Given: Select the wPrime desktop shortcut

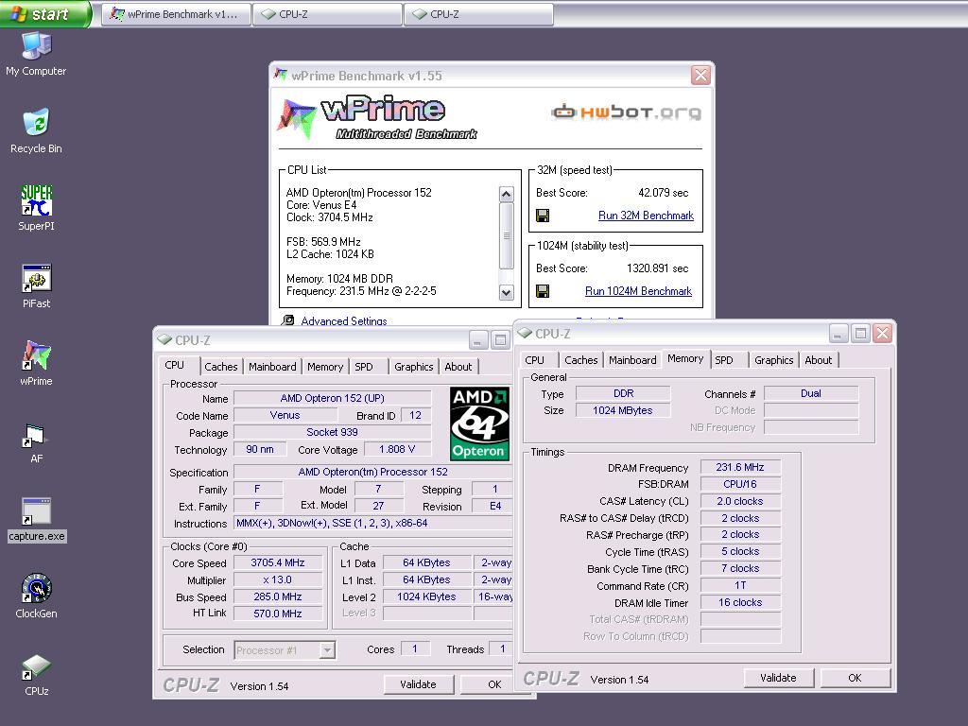Looking at the screenshot, I should [36, 363].
